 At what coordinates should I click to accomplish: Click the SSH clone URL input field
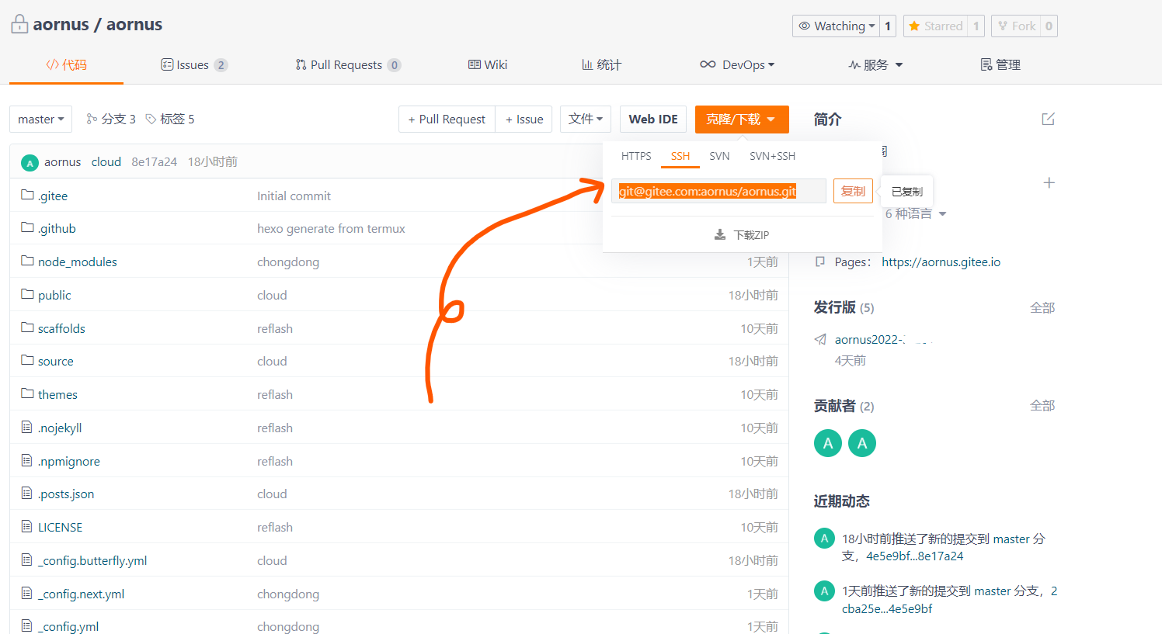click(x=718, y=191)
